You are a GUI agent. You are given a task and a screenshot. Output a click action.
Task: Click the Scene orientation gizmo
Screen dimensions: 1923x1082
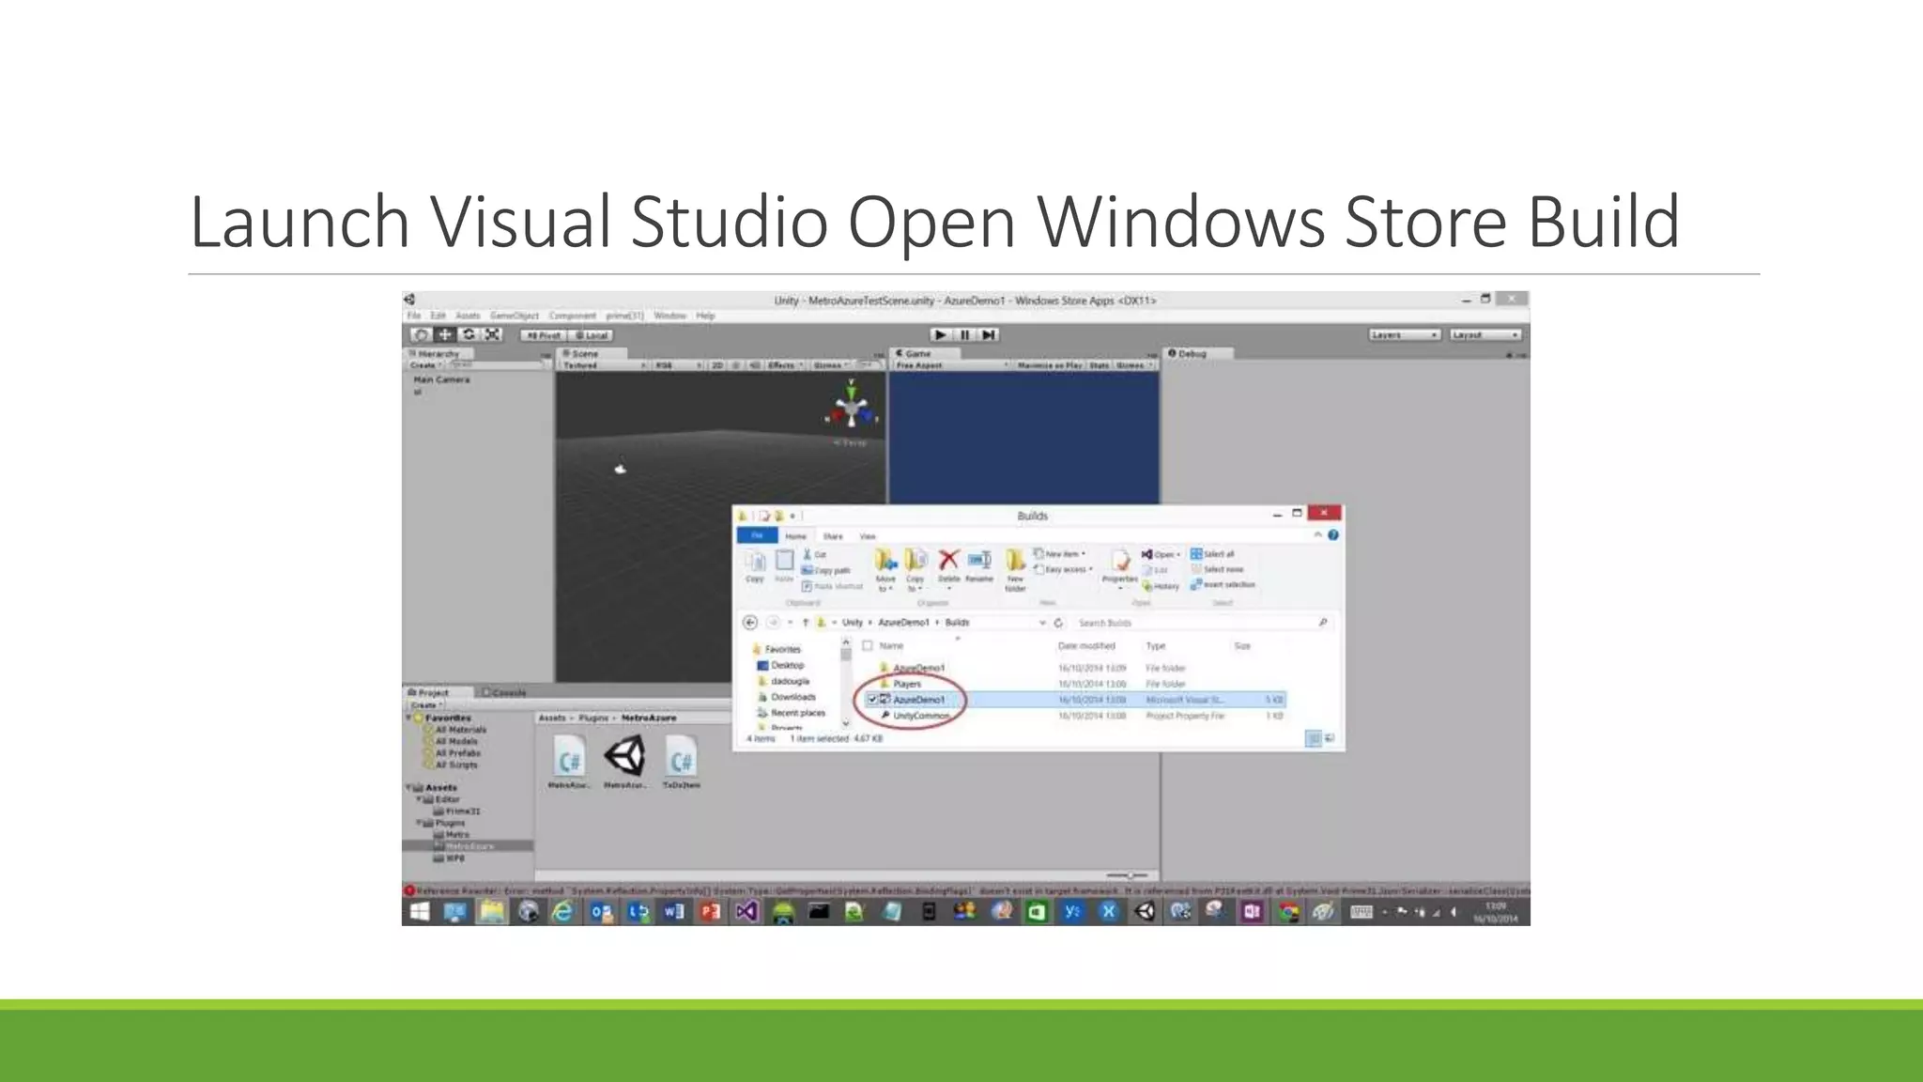tap(851, 408)
